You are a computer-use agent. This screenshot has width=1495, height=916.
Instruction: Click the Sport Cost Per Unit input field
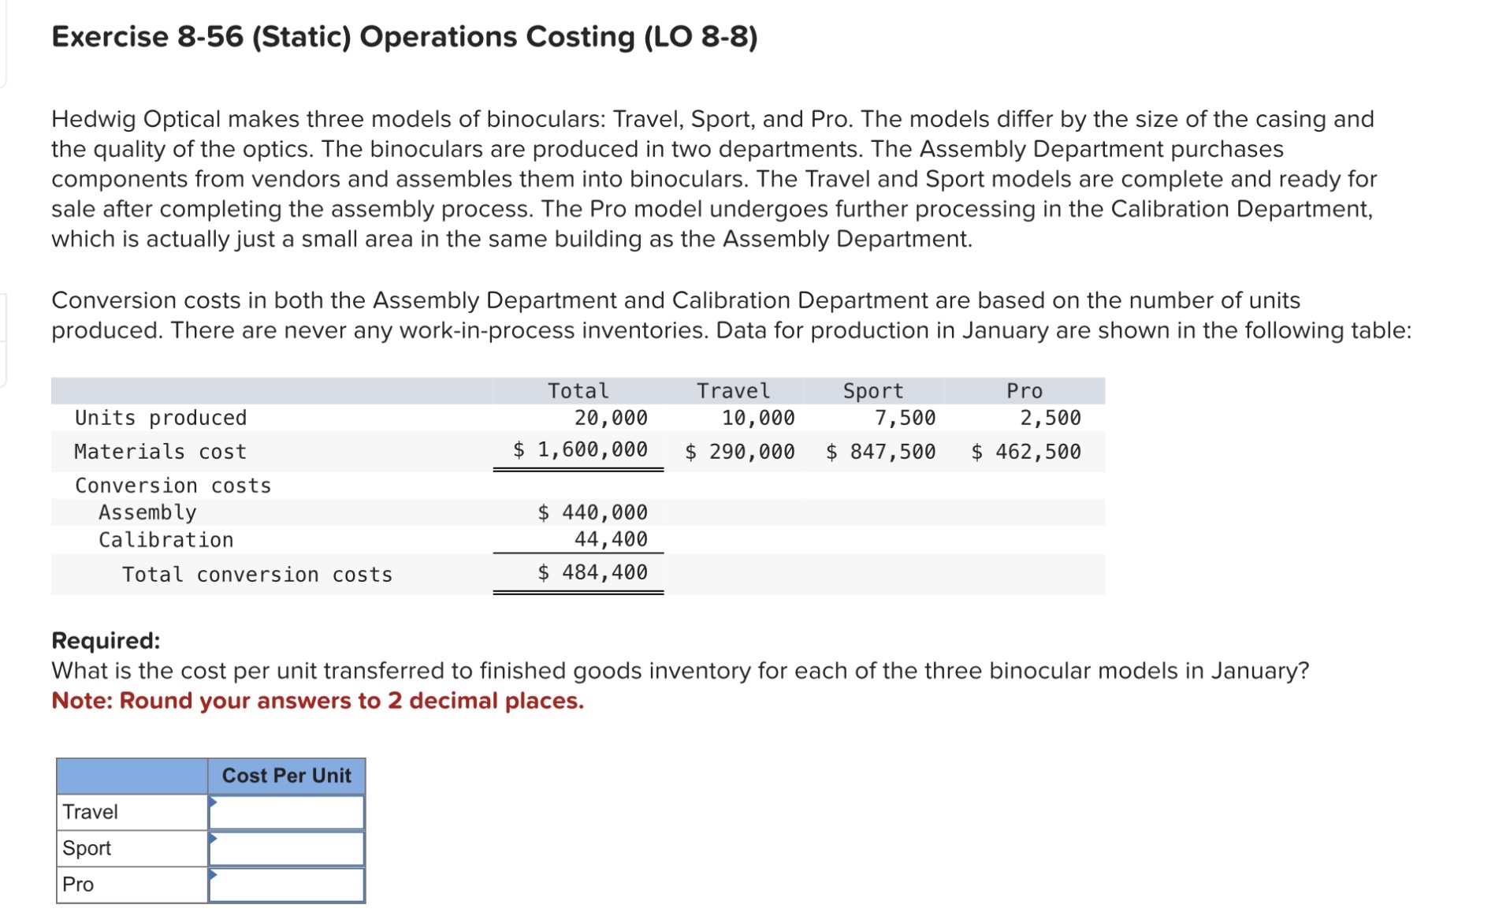(286, 848)
